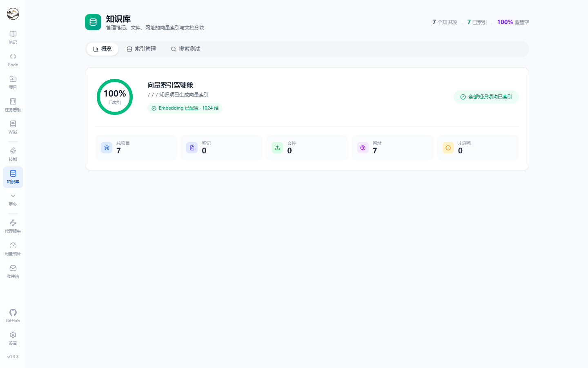The image size is (588, 368).
Task: Open 用量统计 usage statistics in sidebar
Action: coord(13,249)
